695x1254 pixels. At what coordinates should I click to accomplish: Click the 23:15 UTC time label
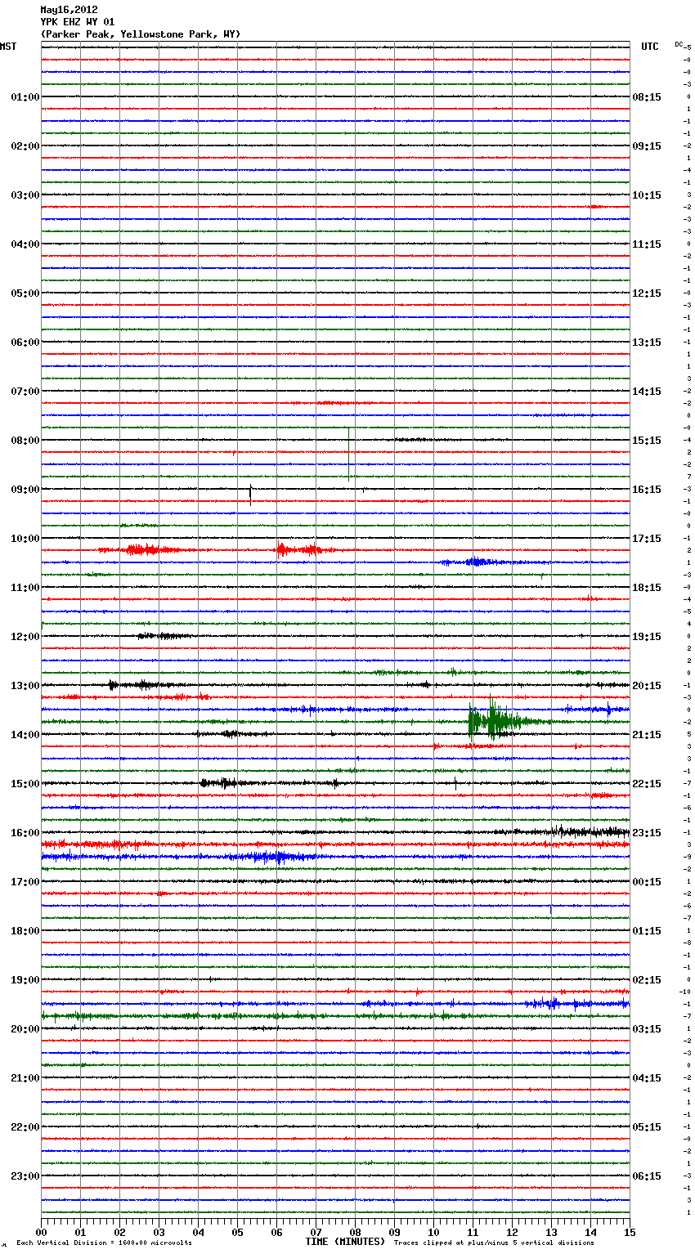point(647,833)
